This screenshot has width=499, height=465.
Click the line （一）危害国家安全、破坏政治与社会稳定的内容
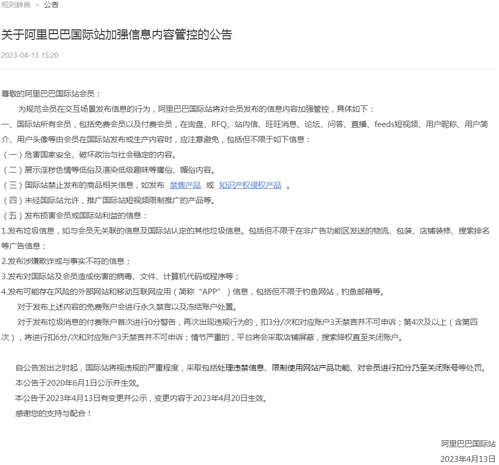pyautogui.click(x=89, y=155)
